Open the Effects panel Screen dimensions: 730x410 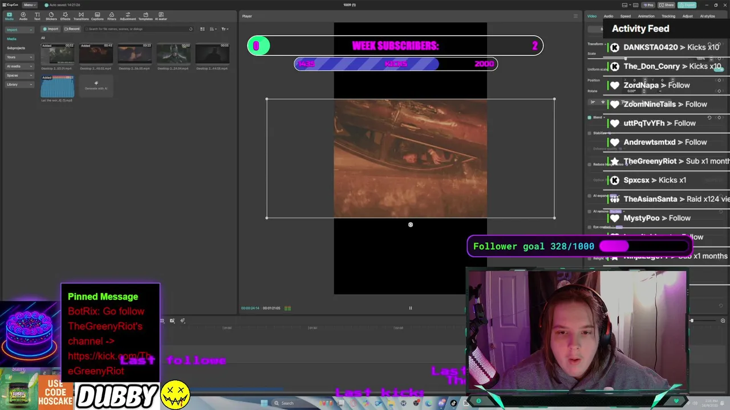65,16
